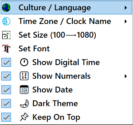
Task: Click the Set Size resize icon
Action: click(6, 35)
